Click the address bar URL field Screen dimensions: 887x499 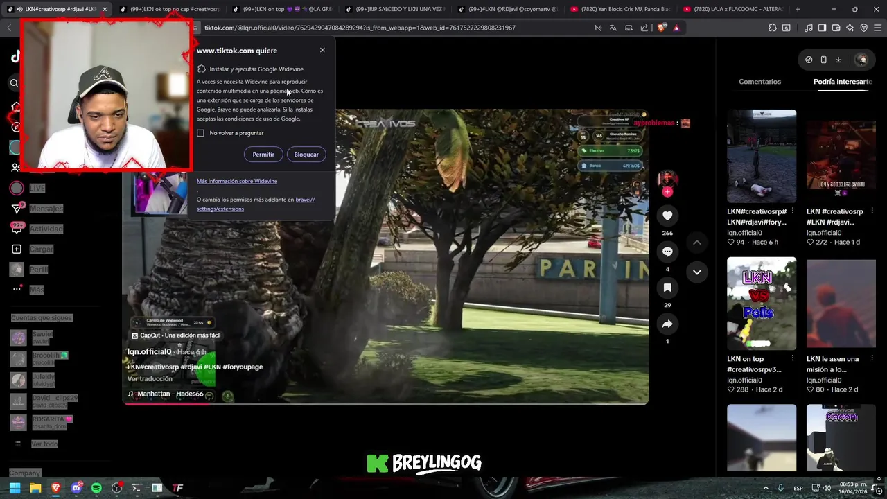coord(395,28)
